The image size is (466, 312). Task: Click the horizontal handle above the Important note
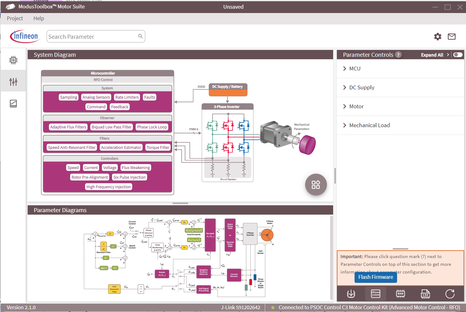click(400, 249)
